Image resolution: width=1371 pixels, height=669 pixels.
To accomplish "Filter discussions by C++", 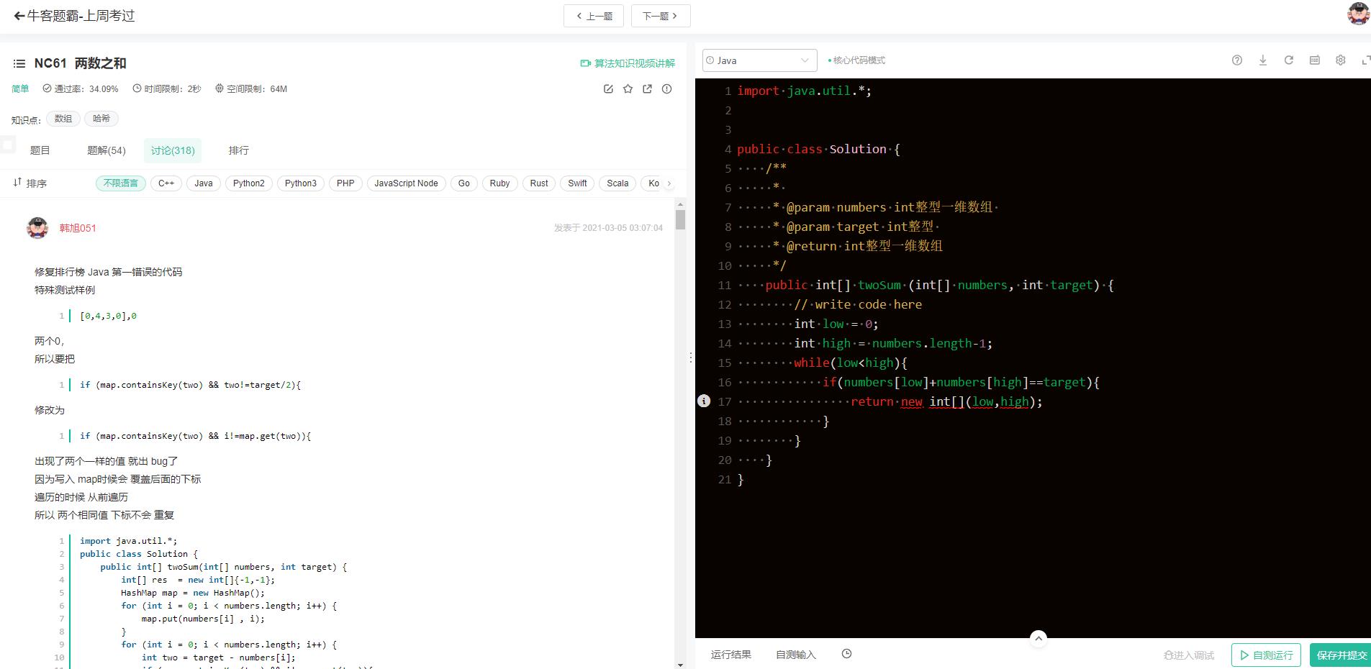I will click(x=166, y=183).
